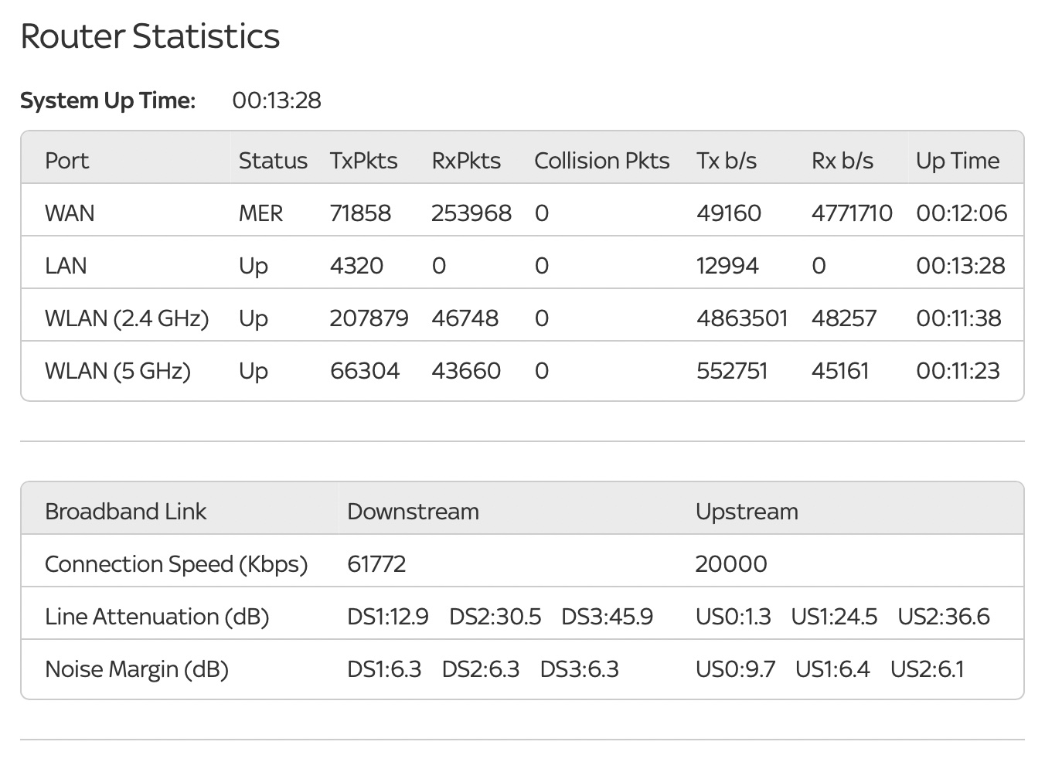Click the Broadband Link header

coord(125,512)
